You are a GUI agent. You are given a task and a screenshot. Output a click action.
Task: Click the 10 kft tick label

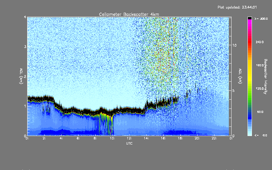tap(234, 45)
